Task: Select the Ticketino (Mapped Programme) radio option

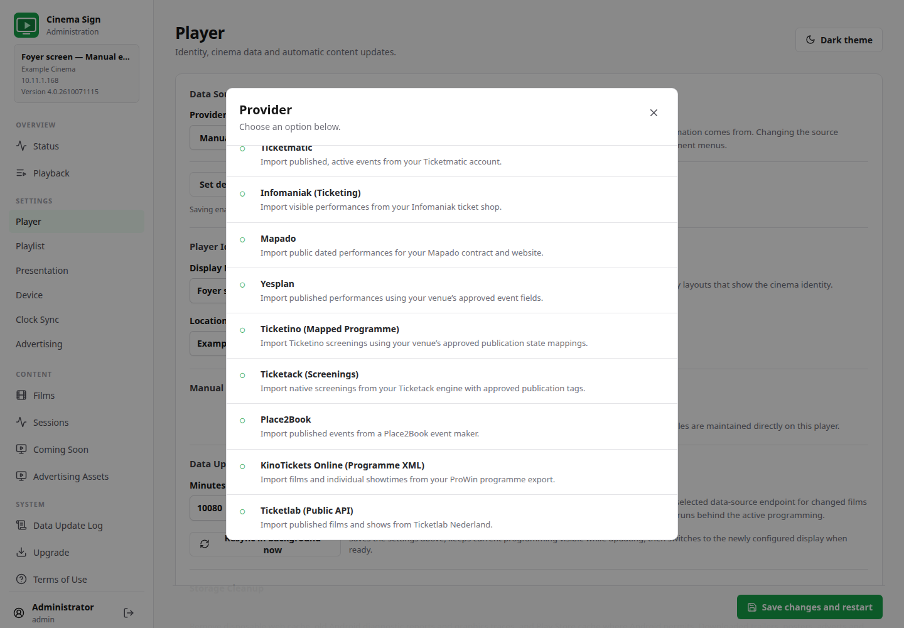Action: (x=242, y=330)
